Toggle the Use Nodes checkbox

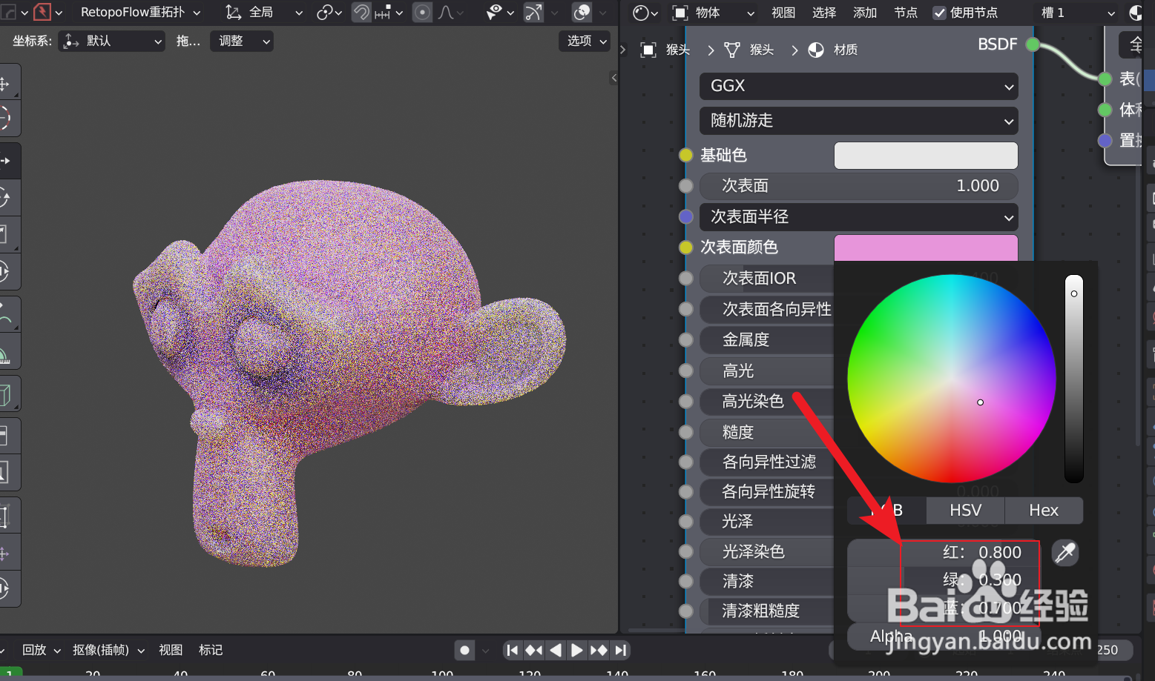coord(940,13)
